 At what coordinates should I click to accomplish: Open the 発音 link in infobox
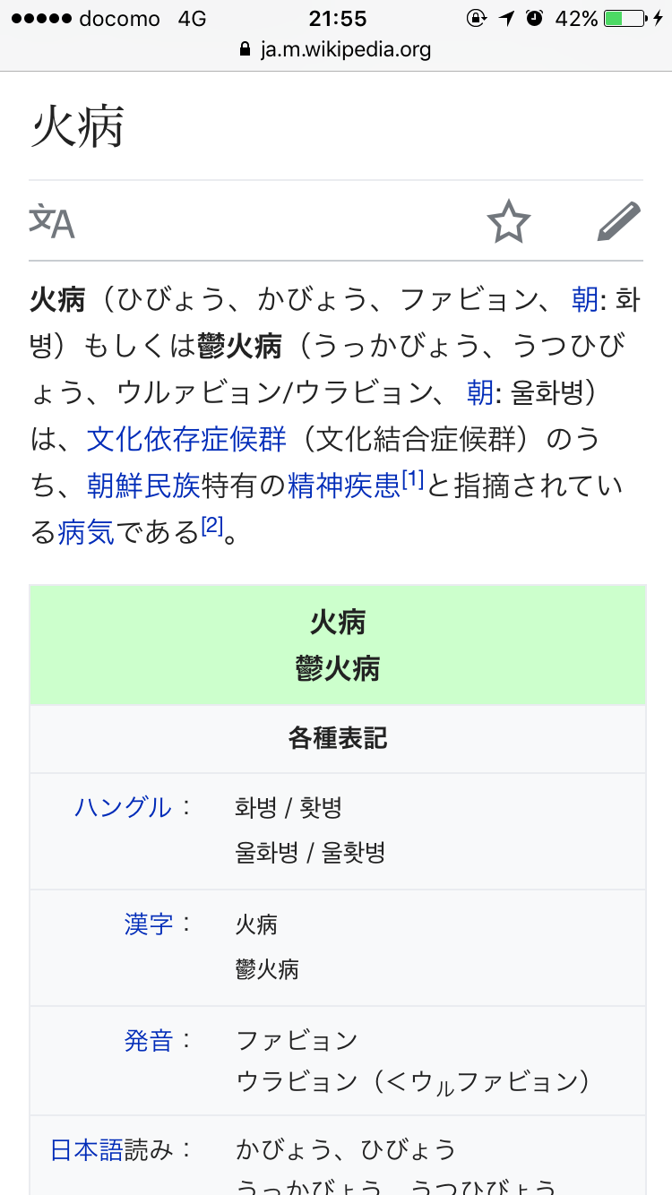click(x=149, y=1040)
